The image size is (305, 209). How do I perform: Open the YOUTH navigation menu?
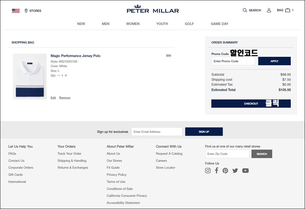tap(162, 24)
